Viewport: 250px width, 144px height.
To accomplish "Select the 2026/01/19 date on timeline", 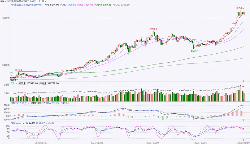I will 243,143.
